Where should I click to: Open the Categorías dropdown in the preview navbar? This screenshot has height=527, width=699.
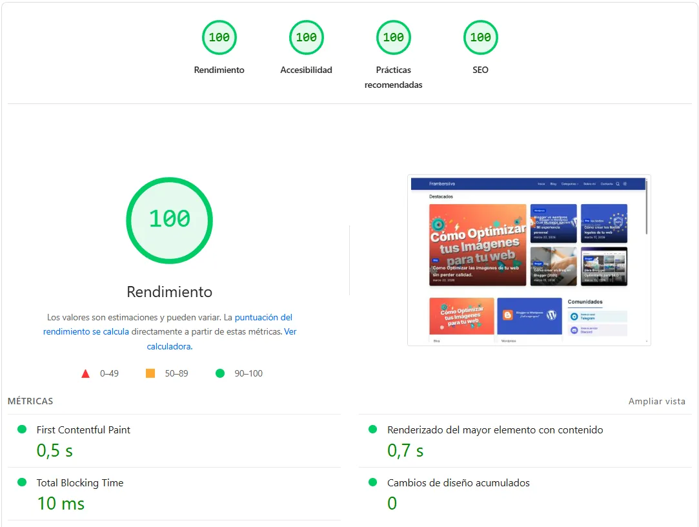pyautogui.click(x=570, y=183)
